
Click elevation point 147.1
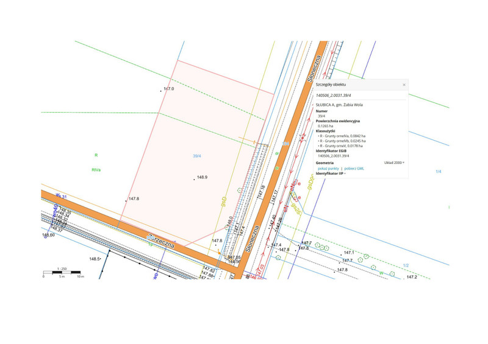349,252
